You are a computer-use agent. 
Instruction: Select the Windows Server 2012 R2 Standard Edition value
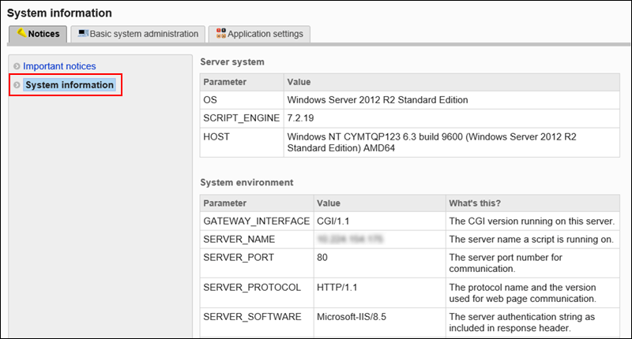[378, 100]
